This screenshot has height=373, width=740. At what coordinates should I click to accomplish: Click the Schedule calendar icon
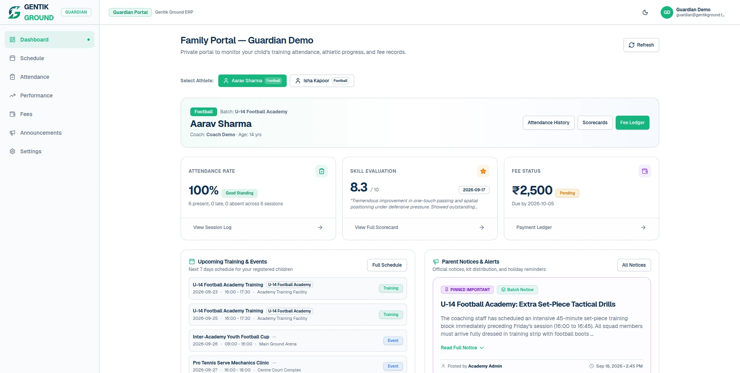point(12,58)
